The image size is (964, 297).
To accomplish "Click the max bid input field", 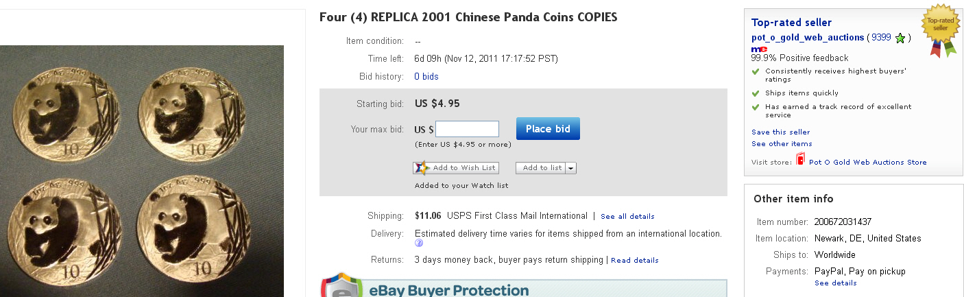I will point(467,129).
